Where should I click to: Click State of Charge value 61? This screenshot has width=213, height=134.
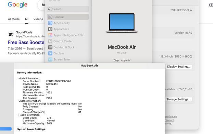click(80, 112)
